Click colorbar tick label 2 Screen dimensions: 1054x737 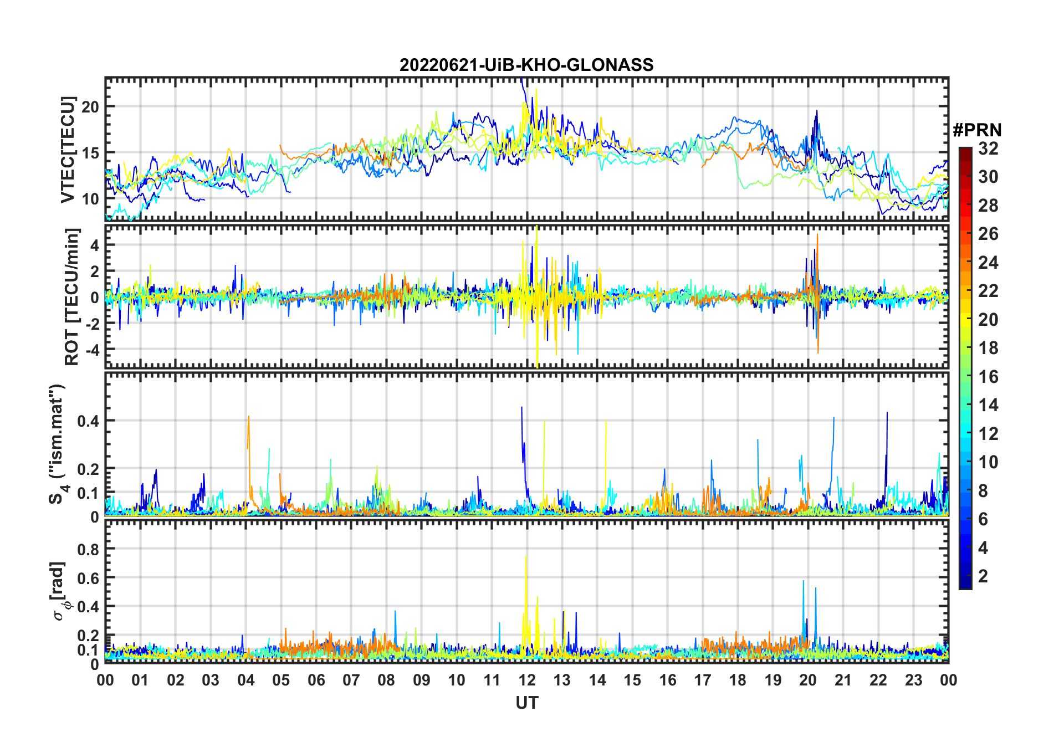pyautogui.click(x=983, y=576)
